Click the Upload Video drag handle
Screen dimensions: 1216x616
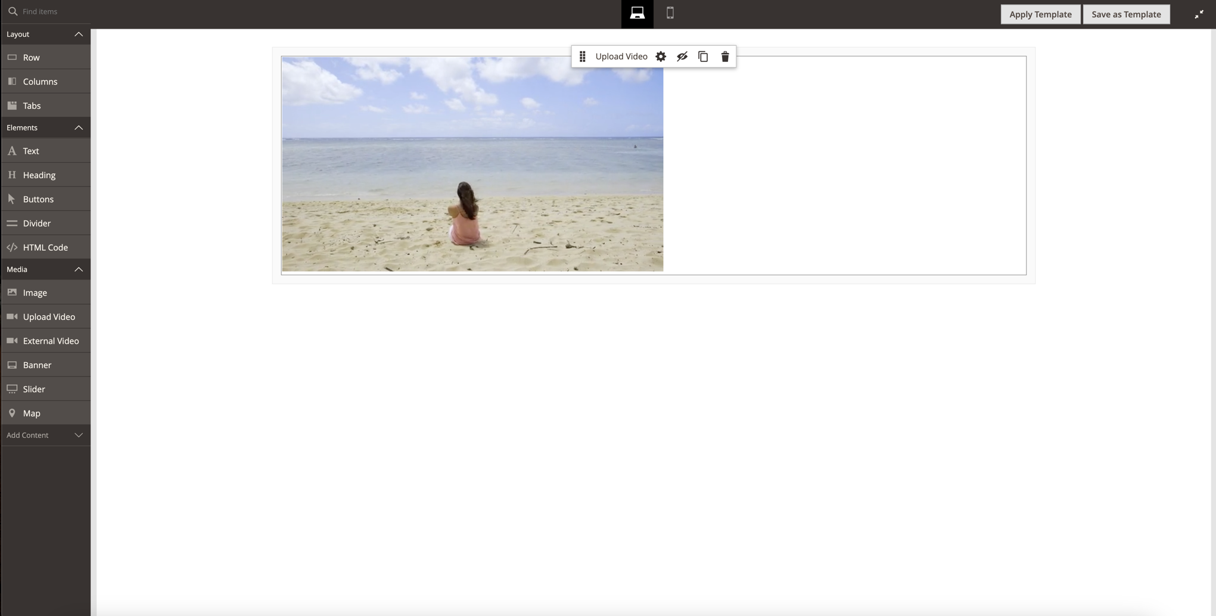[583, 57]
